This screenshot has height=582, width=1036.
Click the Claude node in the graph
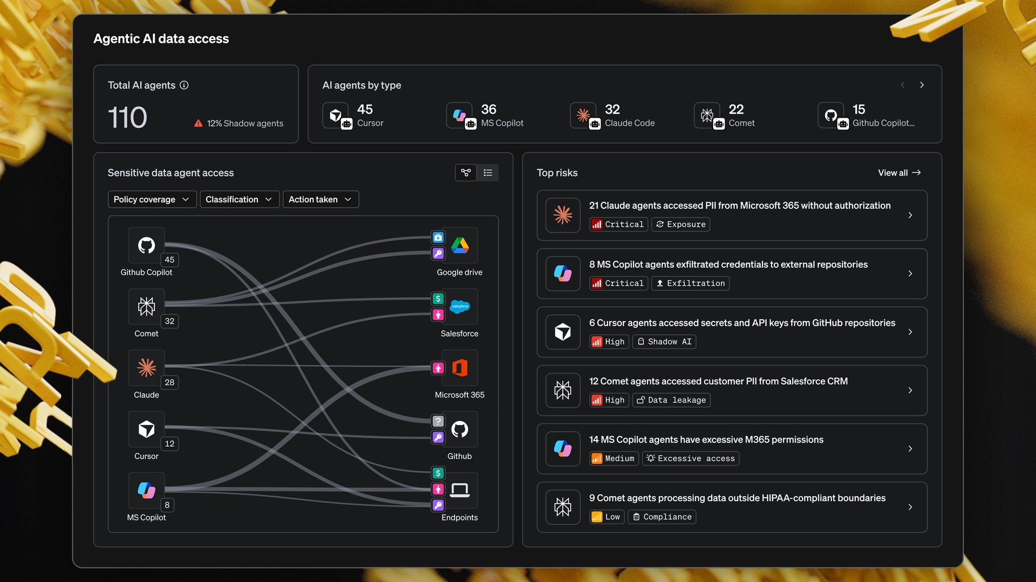pos(146,368)
